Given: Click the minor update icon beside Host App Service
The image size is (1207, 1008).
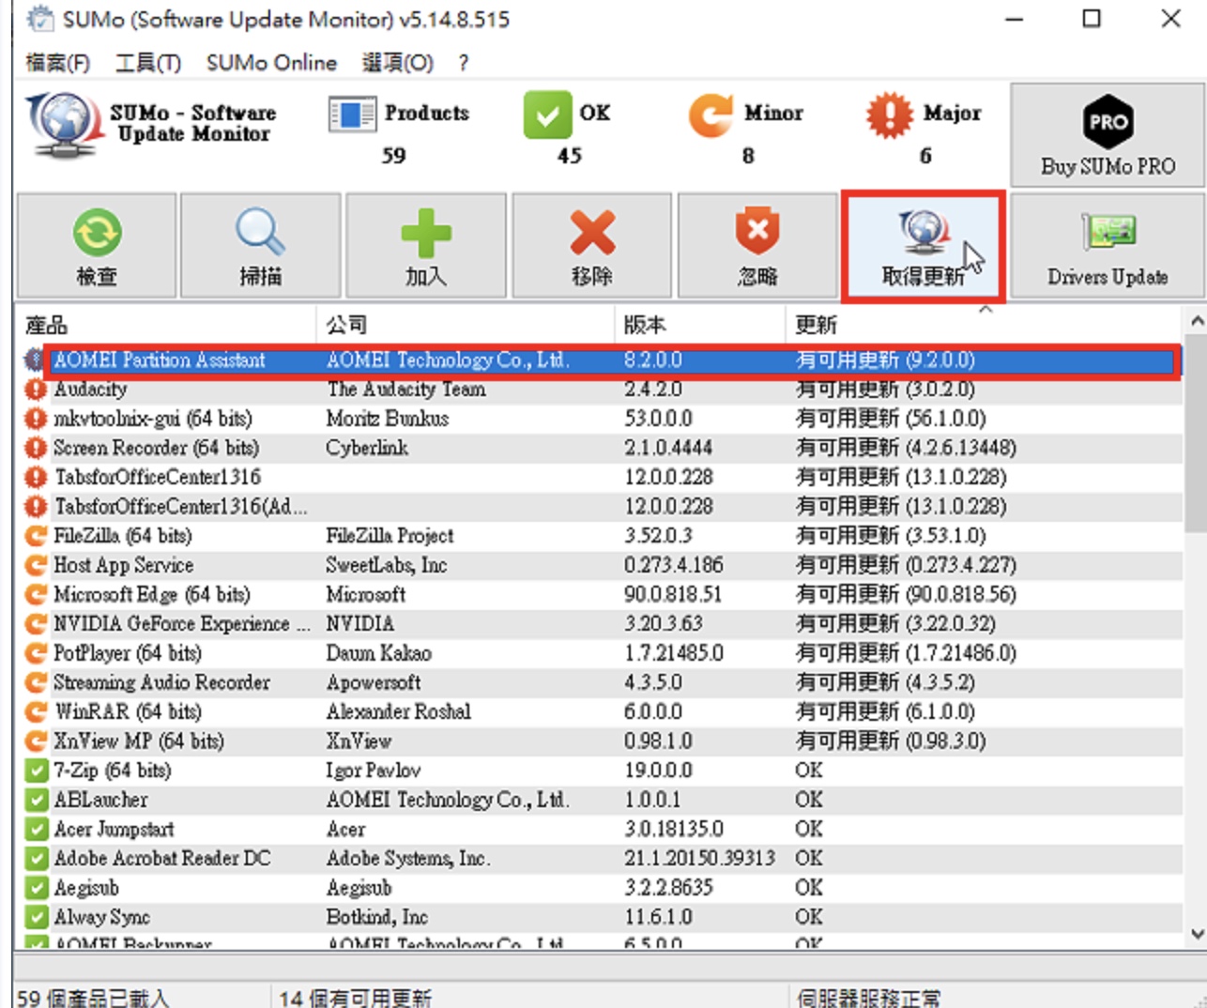Looking at the screenshot, I should pos(36,565).
